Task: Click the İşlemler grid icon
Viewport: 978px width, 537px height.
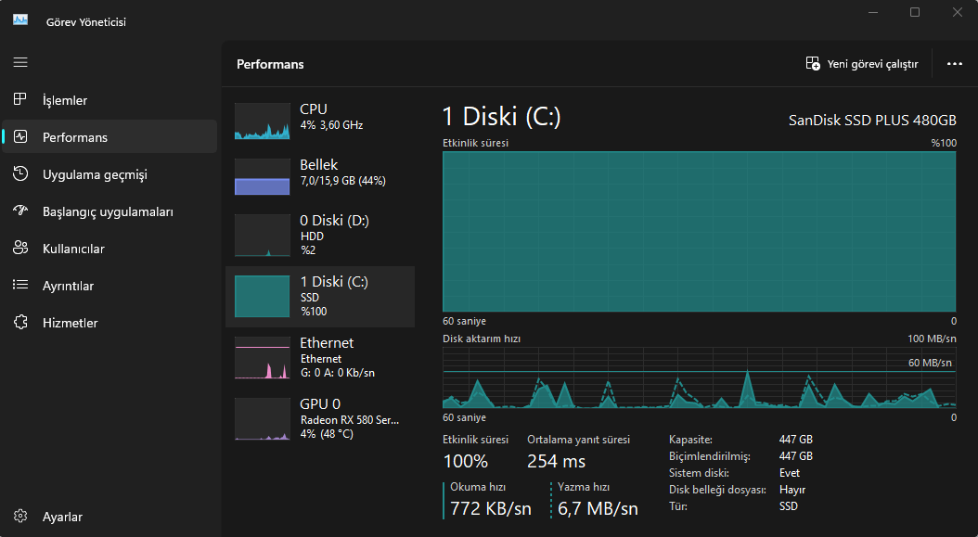Action: (20, 100)
